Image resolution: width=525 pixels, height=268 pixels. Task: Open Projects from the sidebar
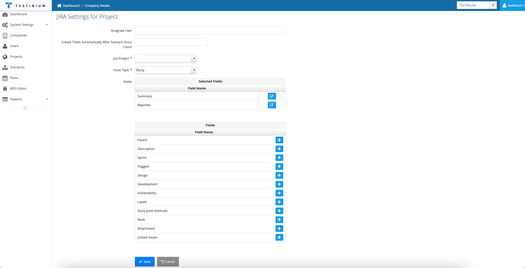[16, 57]
